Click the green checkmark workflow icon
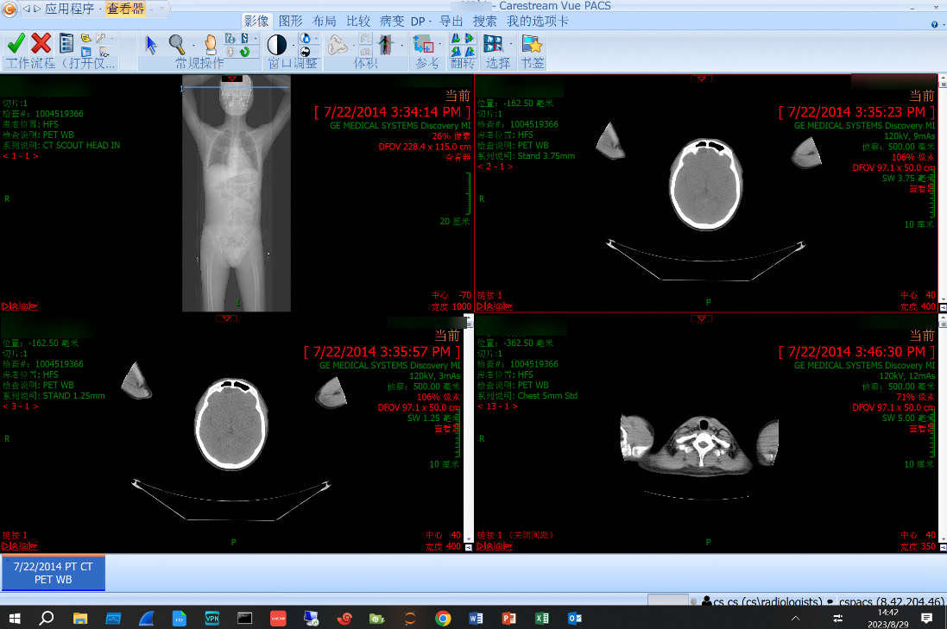947x629 pixels. [x=16, y=43]
